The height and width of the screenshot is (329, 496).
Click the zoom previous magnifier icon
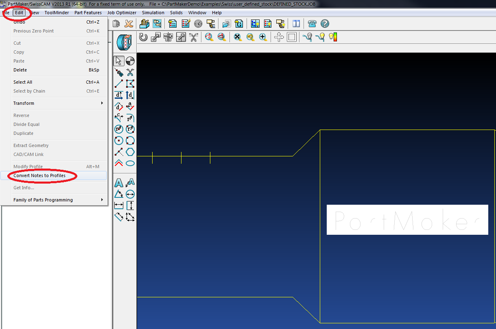(x=250, y=37)
